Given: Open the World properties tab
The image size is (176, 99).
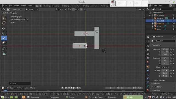Looking at the screenshot, I should [x=148, y=62].
